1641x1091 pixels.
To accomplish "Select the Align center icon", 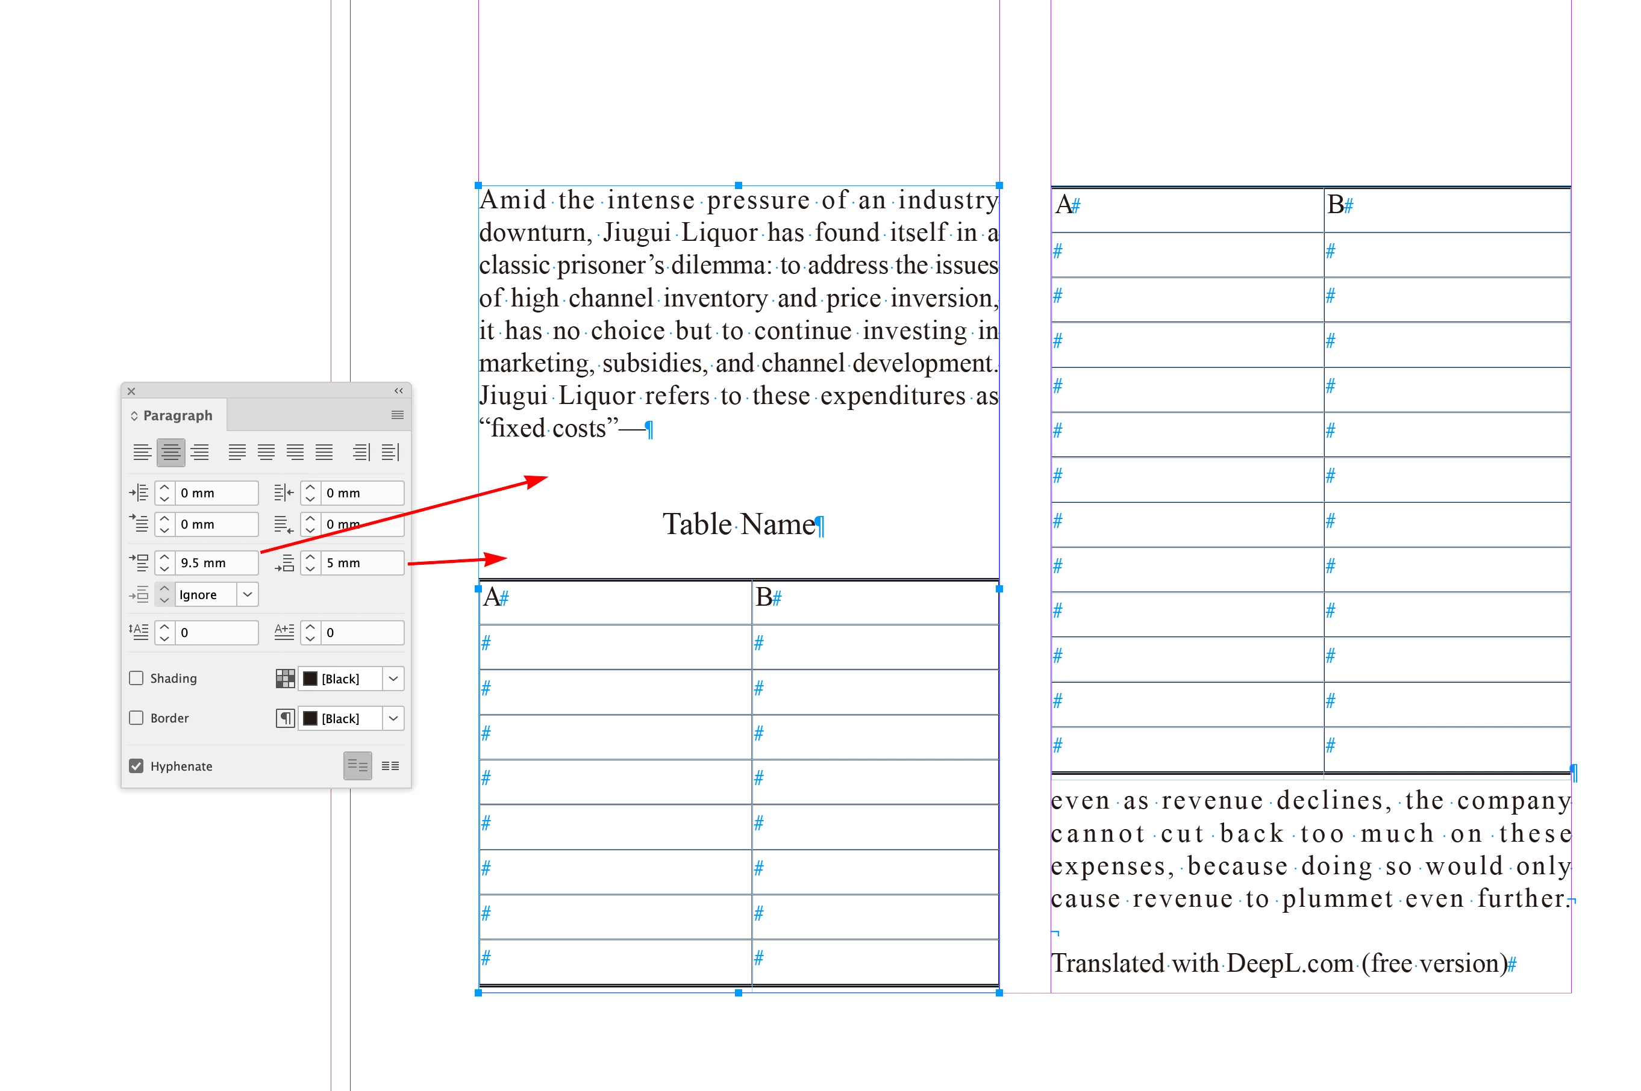I will pos(170,452).
